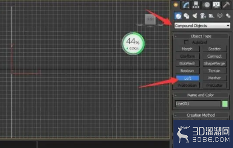Click the Scatter button
Screen dimensions: 233x148
(x=215, y=49)
